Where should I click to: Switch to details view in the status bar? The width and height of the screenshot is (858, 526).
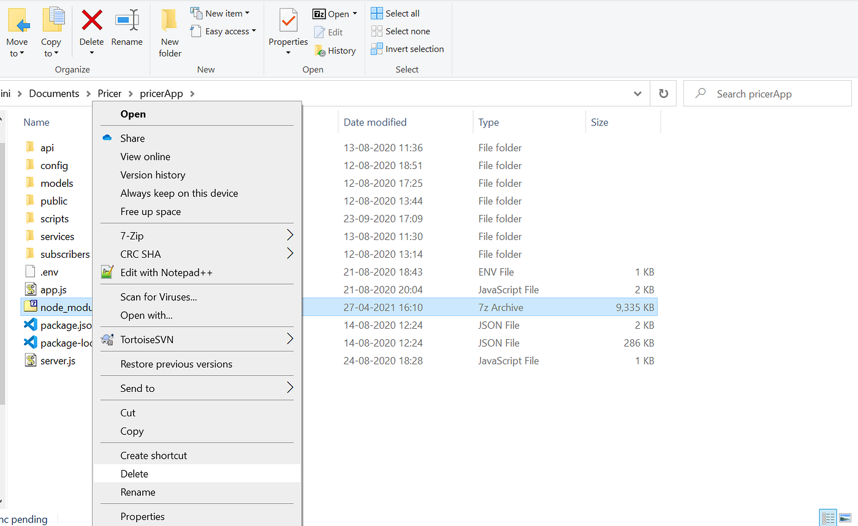[x=828, y=517]
